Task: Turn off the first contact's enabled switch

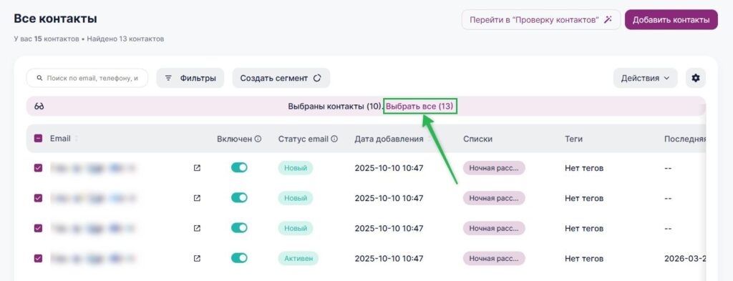Action: pos(239,167)
